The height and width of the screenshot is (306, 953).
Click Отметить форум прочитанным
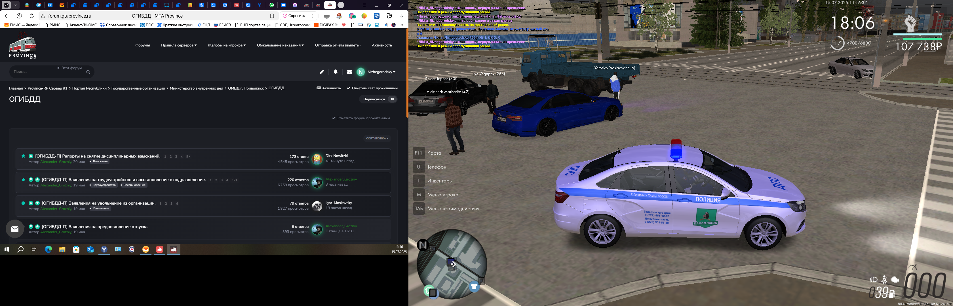(x=361, y=118)
